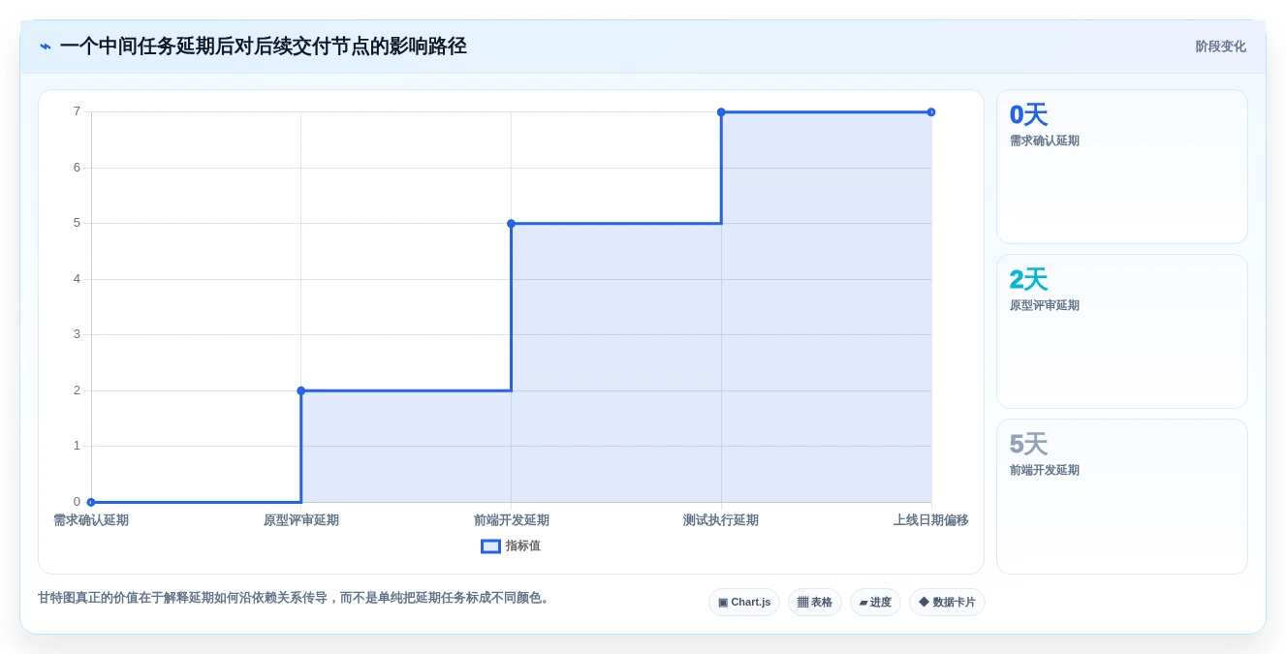Click the data point at 原型评审延期 value 2
Screen dimensions: 1286x654
click(x=301, y=390)
